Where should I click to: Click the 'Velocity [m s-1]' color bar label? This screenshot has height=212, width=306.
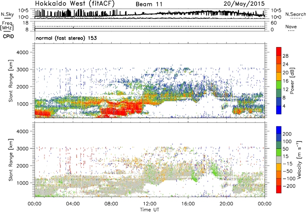pos(299,160)
